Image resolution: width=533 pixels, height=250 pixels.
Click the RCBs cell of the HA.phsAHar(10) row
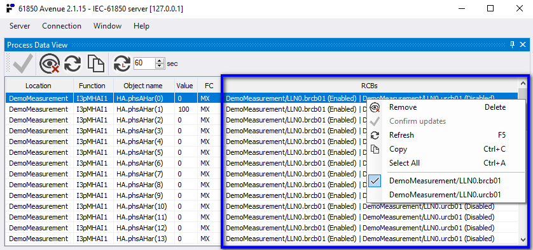pyautogui.click(x=370, y=206)
